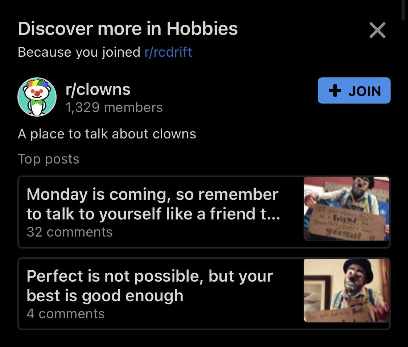Click A place to talk about clowns description

[107, 134]
